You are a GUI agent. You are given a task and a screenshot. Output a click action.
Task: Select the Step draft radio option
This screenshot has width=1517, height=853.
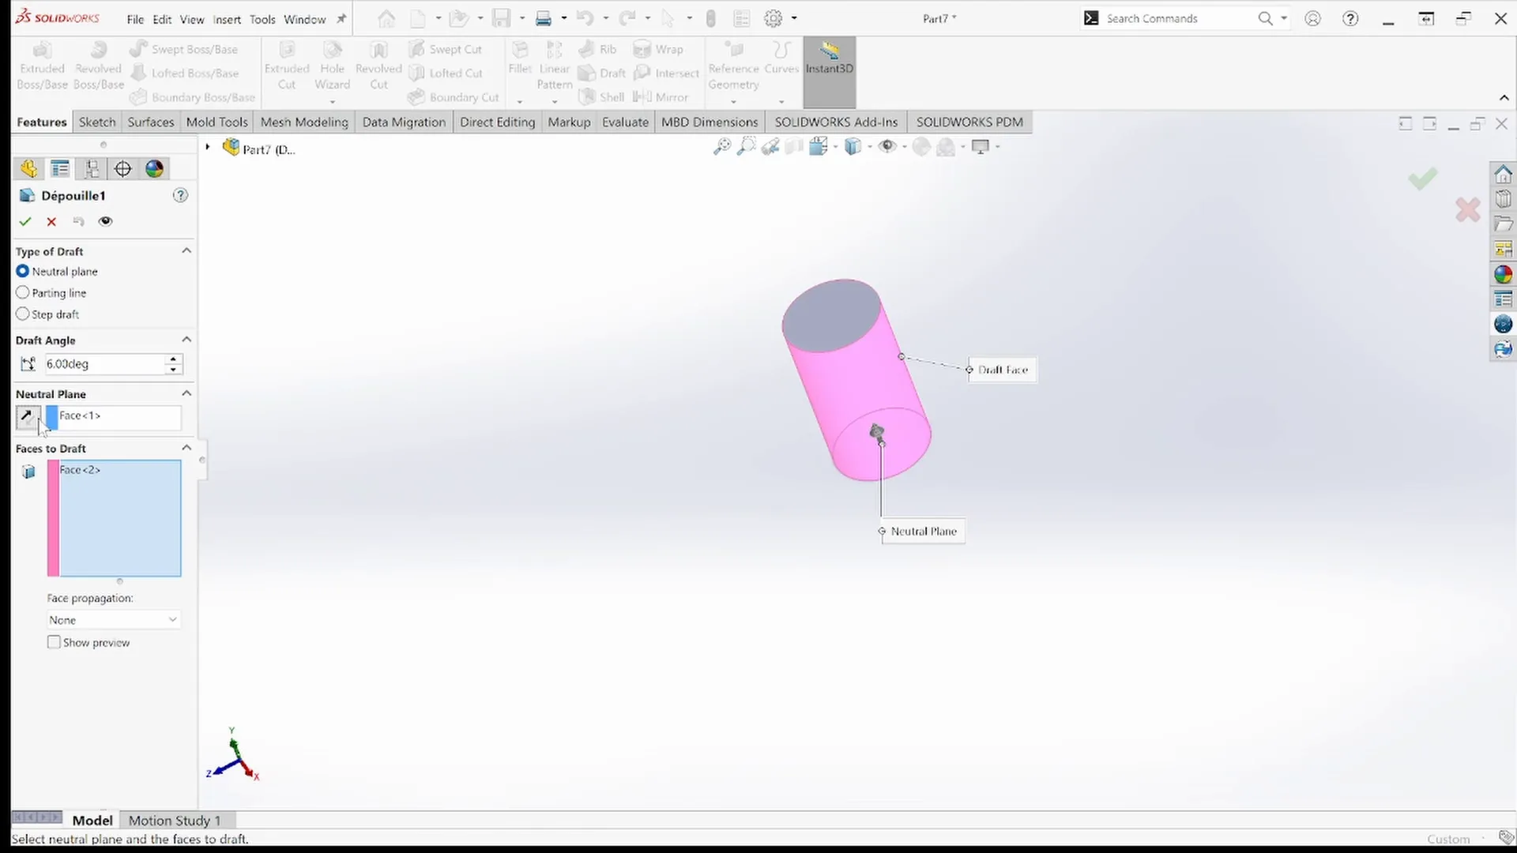tap(23, 314)
